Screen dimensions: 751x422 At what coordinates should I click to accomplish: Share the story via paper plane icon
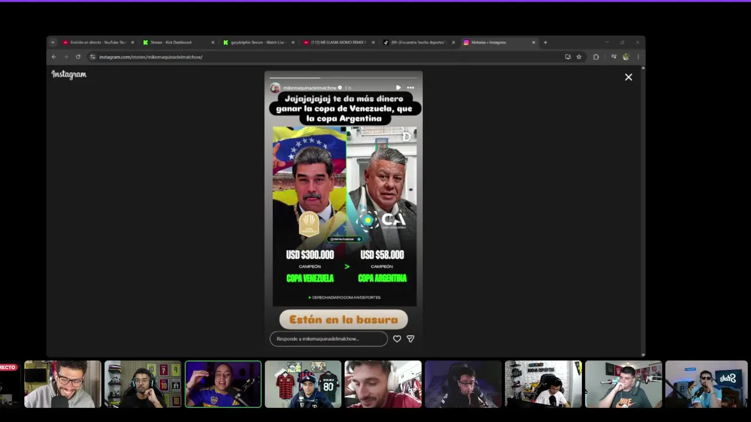pos(411,339)
